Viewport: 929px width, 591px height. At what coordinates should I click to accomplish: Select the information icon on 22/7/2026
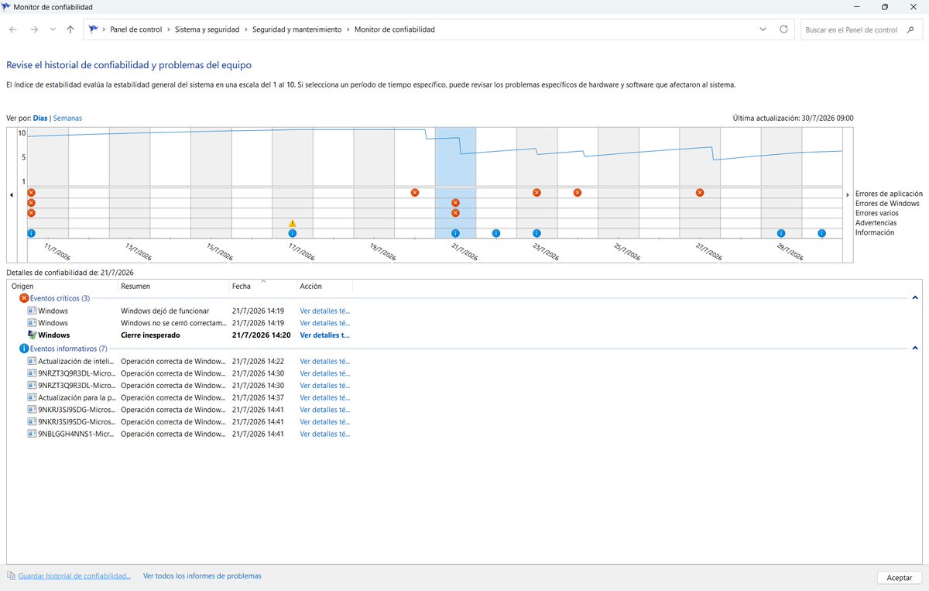point(496,233)
